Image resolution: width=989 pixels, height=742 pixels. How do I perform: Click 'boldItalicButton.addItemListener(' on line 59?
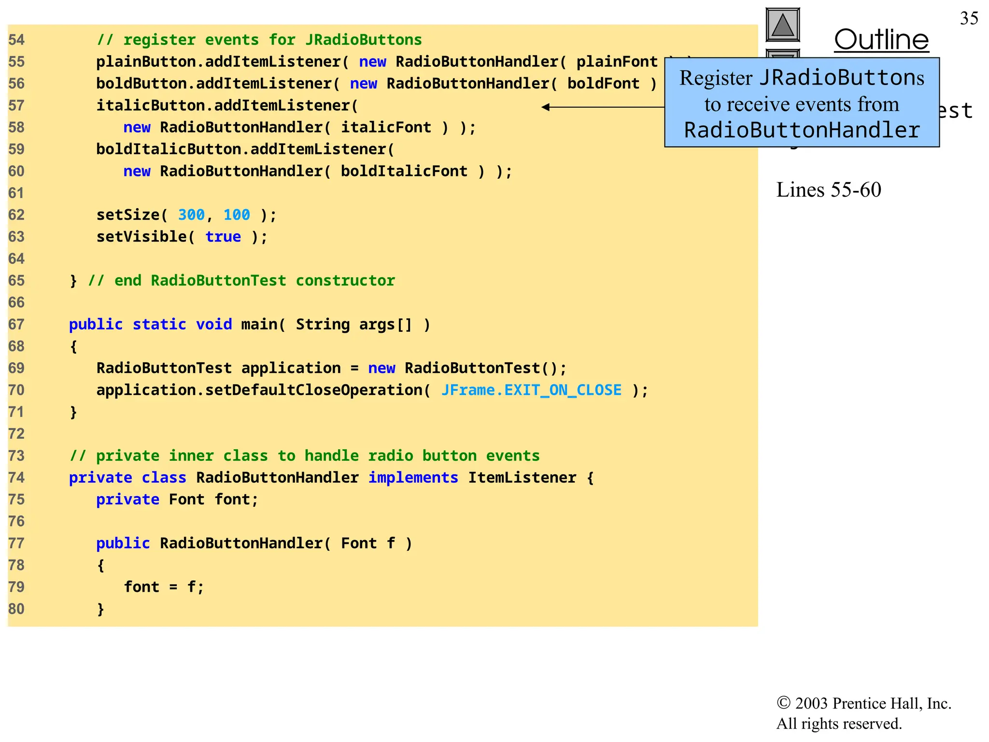point(245,149)
